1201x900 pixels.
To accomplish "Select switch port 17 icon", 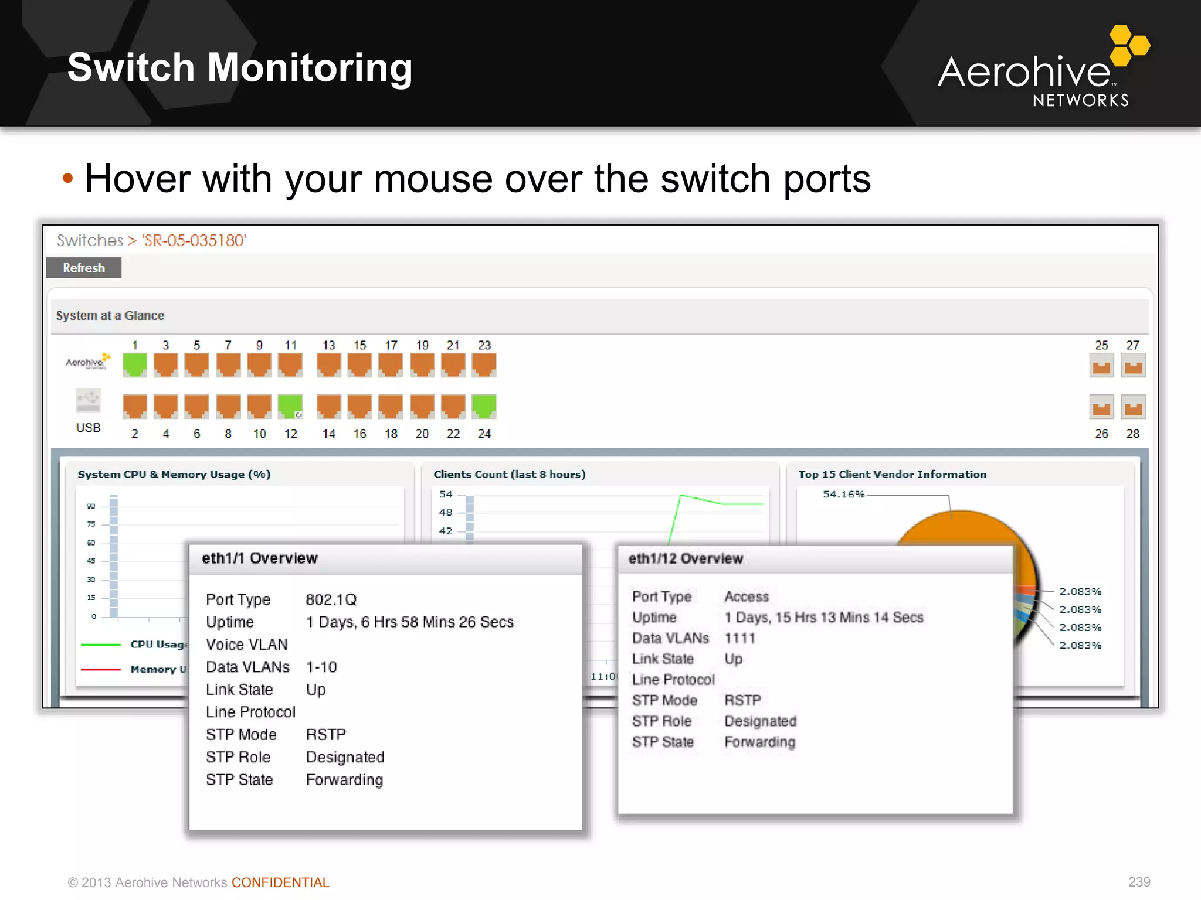I will 391,365.
